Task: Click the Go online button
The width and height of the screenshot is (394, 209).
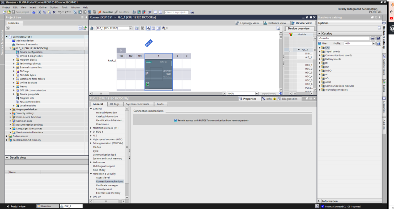Action: [x=105, y=12]
